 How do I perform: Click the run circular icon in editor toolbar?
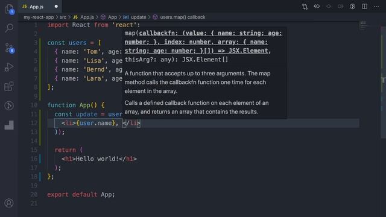[352, 7]
